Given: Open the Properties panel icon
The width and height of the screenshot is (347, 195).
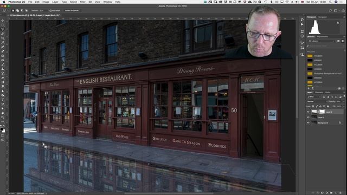Looking at the screenshot, I should point(303,31).
